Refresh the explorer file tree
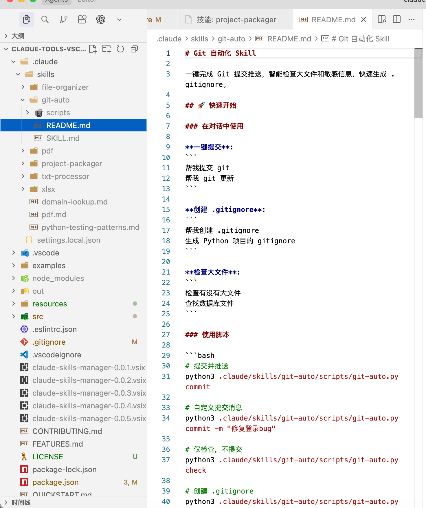 120,49
